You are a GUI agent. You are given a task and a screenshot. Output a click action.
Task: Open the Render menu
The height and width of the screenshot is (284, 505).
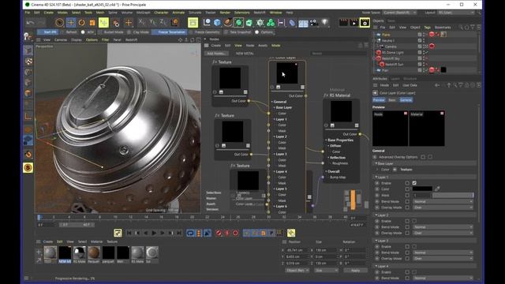225,13
